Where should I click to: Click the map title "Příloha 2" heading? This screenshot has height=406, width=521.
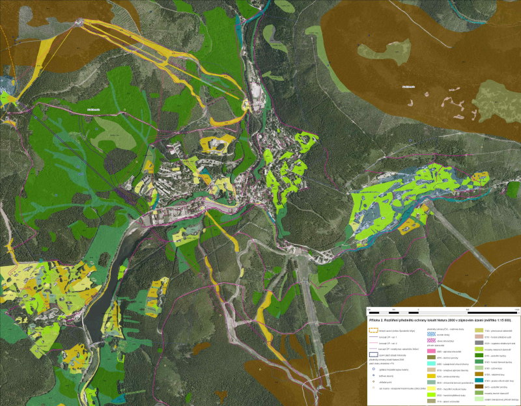click(440, 320)
